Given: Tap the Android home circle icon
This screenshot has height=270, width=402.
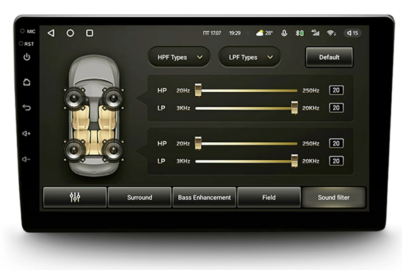Looking at the screenshot, I should click(x=70, y=33).
